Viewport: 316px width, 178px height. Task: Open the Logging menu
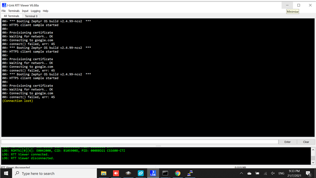[x=36, y=11]
